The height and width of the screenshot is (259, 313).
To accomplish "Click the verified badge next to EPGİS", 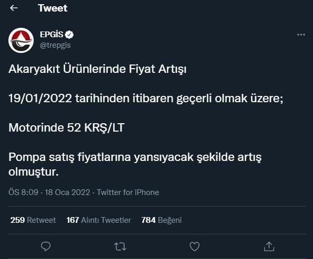I will click(69, 35).
